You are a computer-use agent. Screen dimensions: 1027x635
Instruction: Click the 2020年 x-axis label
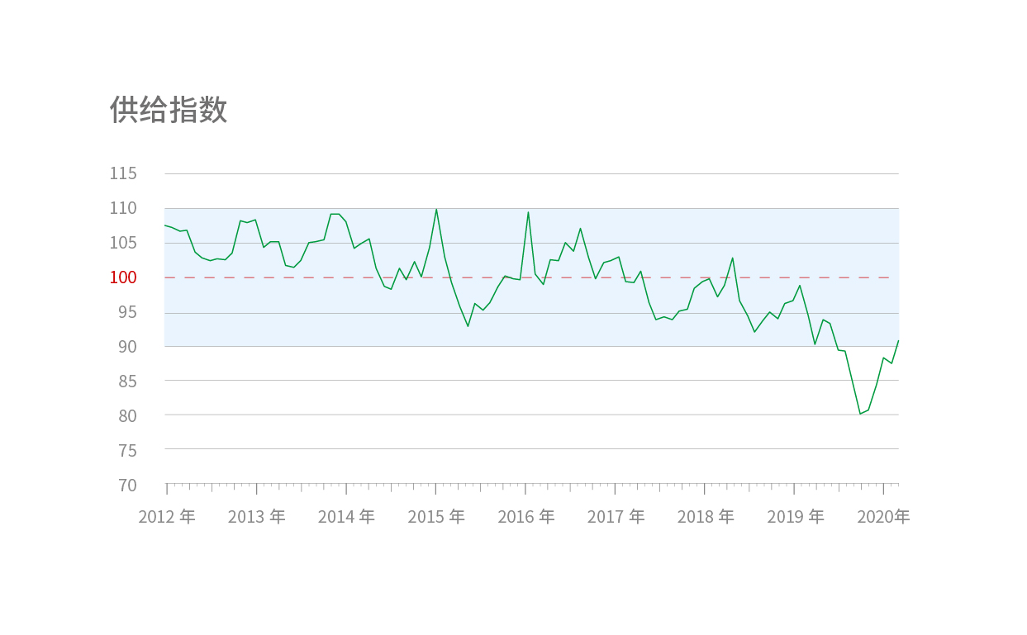(883, 517)
